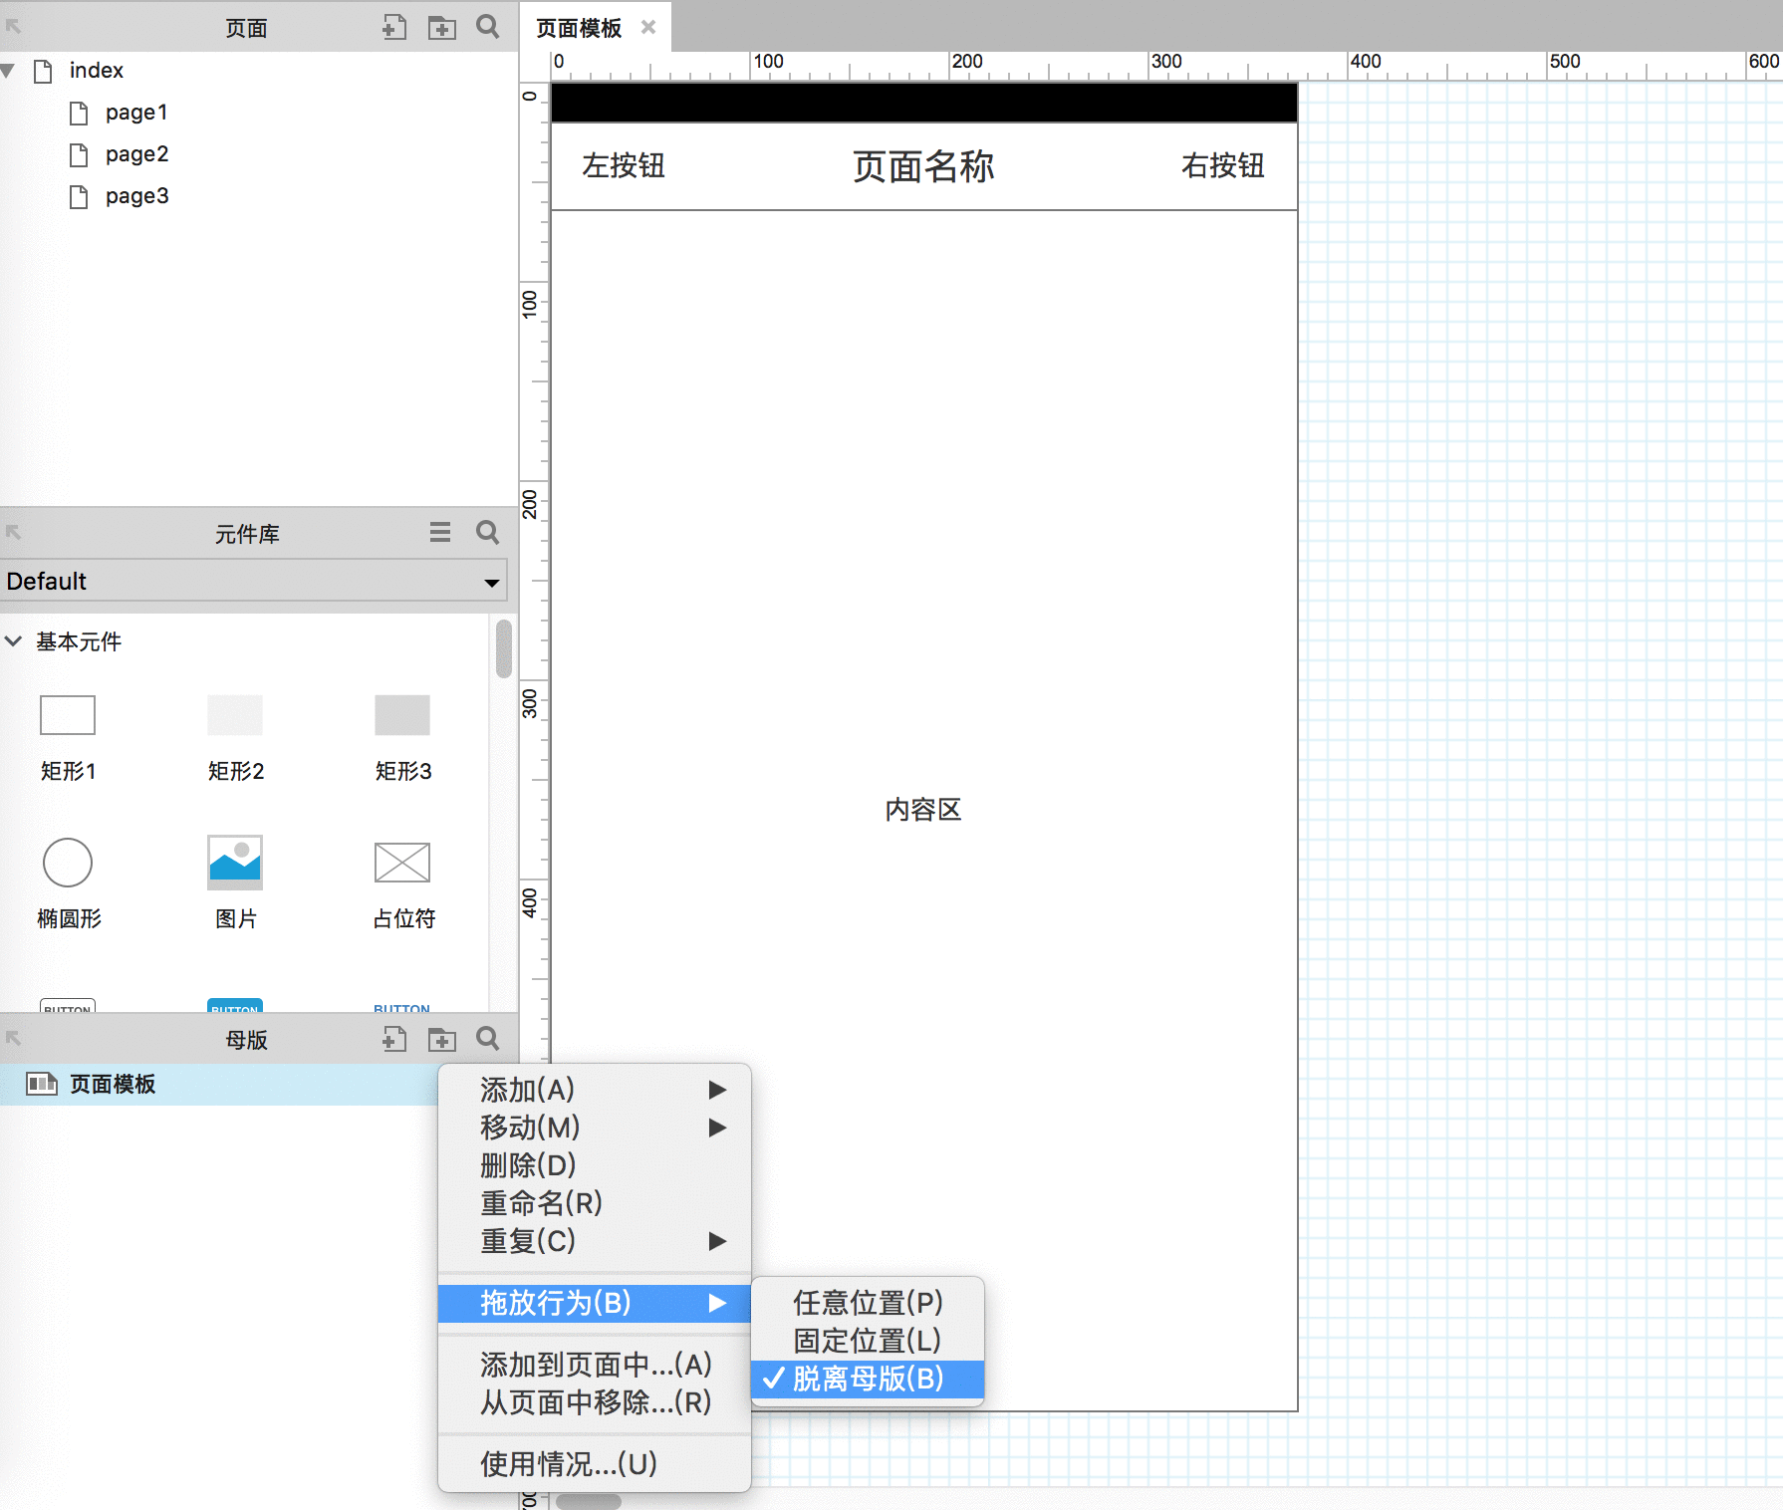Add new page in Pages panel

(x=394, y=27)
